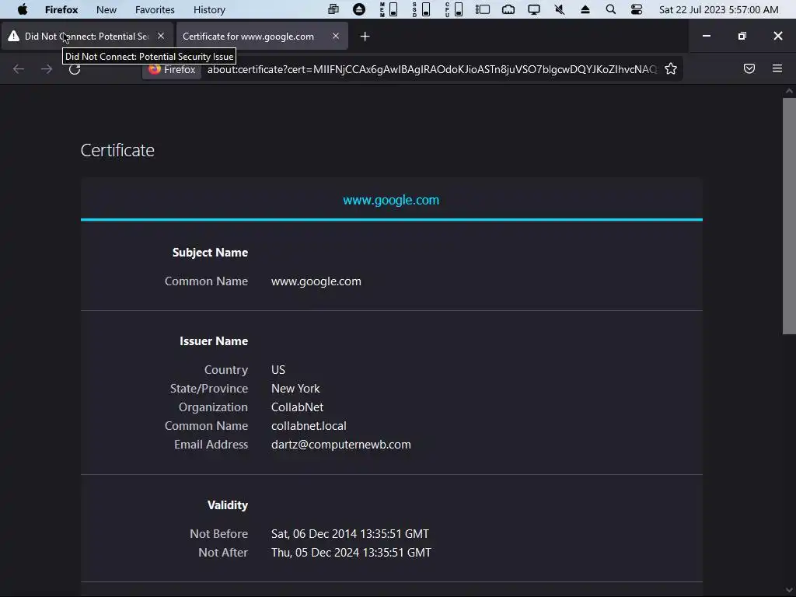Click the Validity section heading
796x597 pixels.
click(228, 505)
